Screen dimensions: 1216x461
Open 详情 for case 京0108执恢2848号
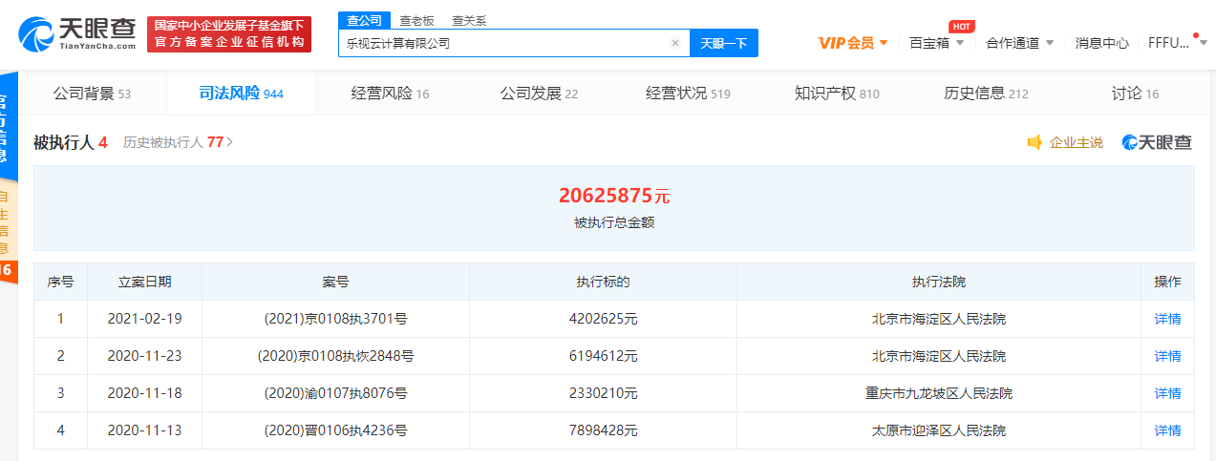click(x=1167, y=356)
